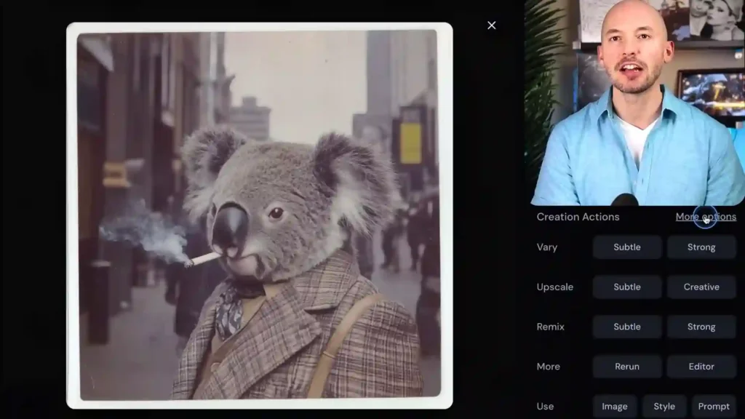
Task: Click the Upscale row label
Action: click(x=554, y=287)
